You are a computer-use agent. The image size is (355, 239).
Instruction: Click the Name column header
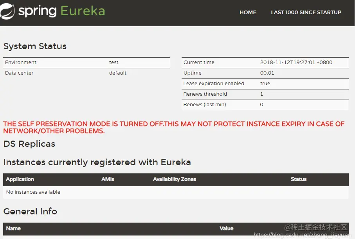coord(13,228)
